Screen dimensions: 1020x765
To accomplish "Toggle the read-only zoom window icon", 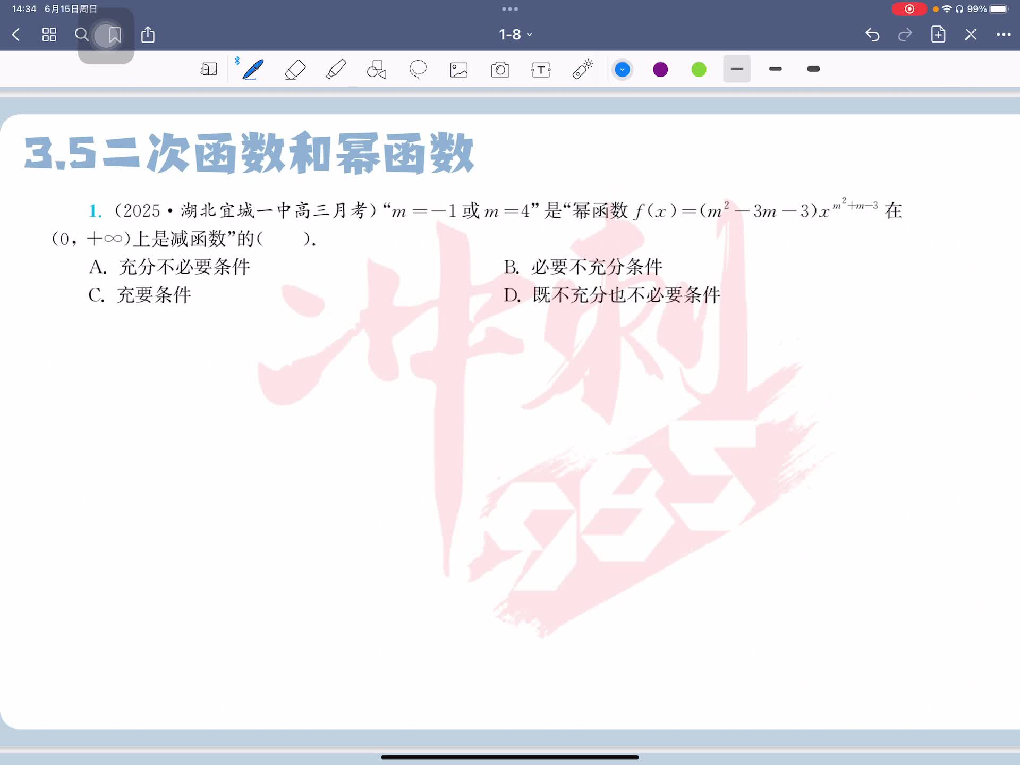I will 209,70.
